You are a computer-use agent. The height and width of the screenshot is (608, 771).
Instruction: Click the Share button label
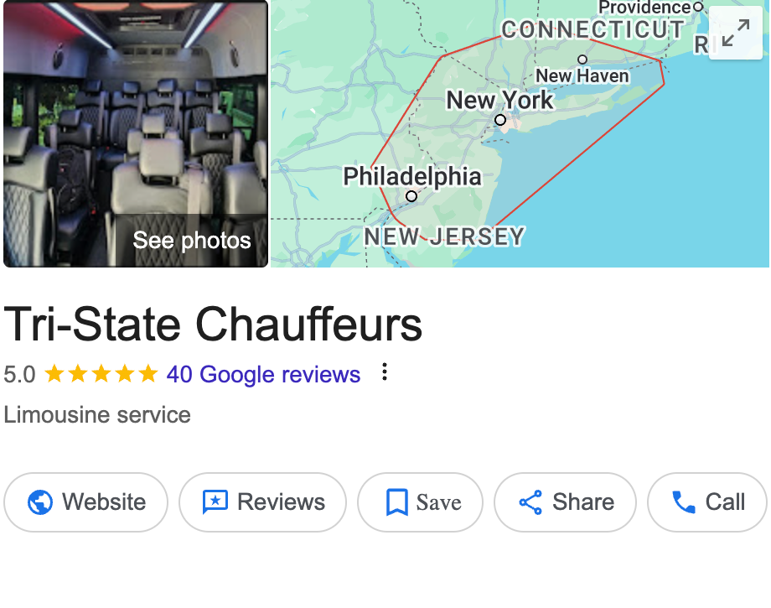(x=583, y=502)
